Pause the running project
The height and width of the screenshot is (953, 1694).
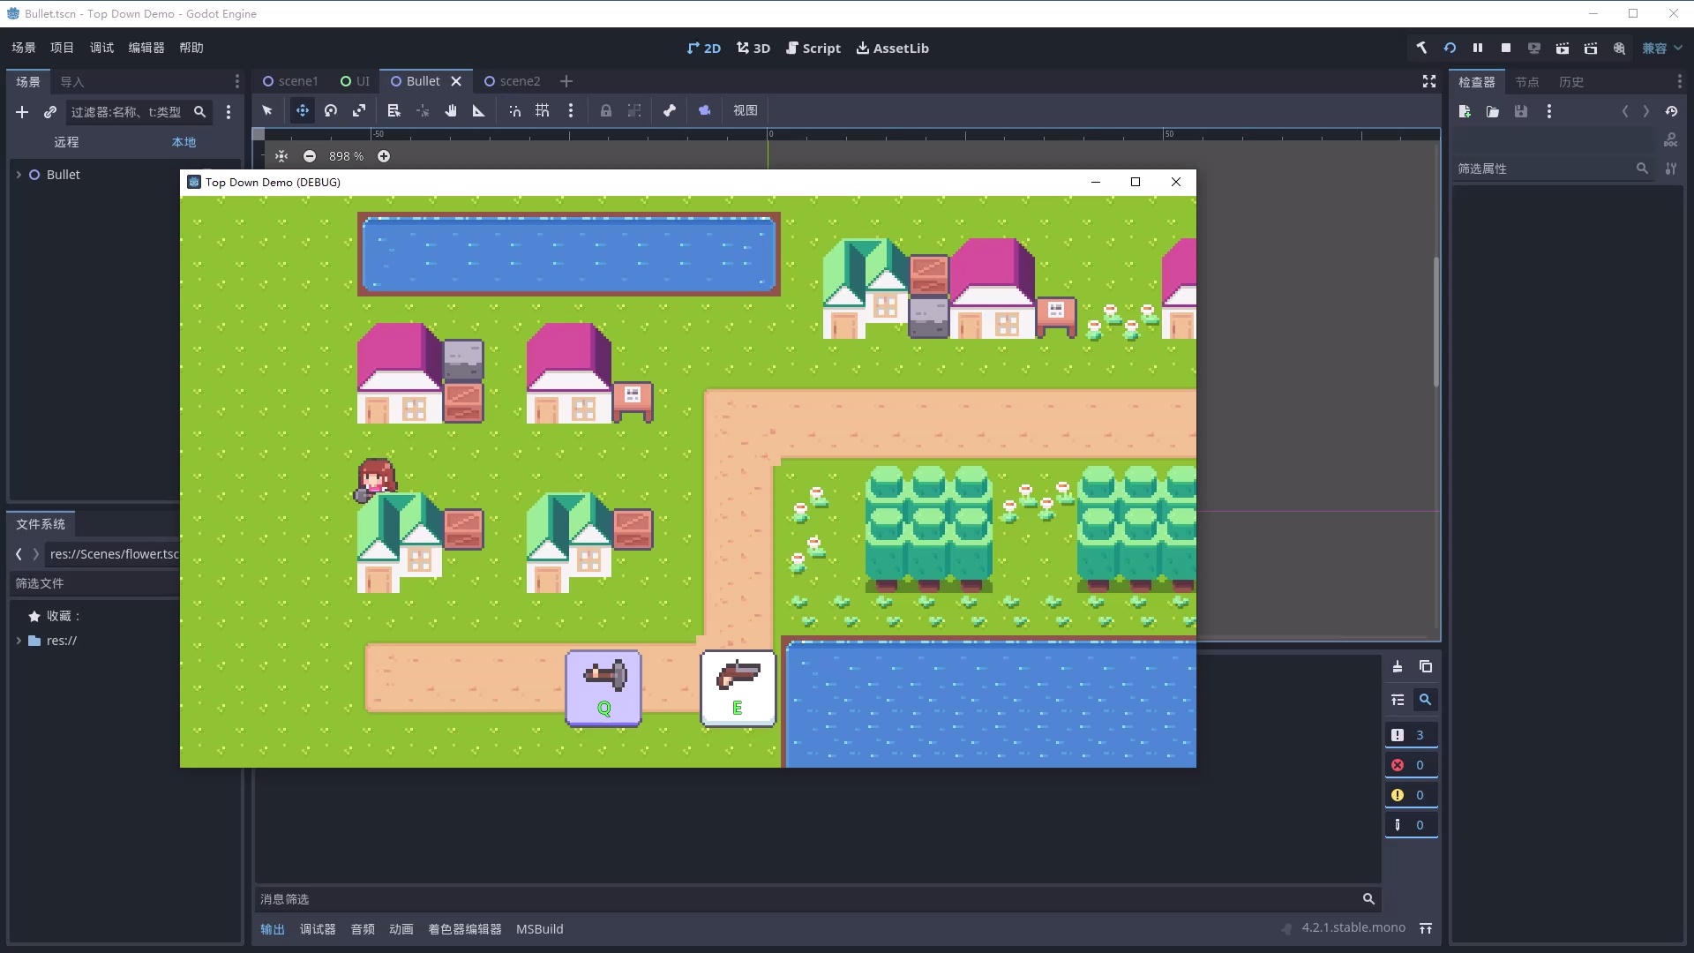point(1478,48)
